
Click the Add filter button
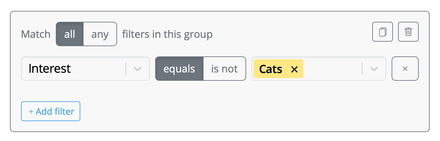click(x=51, y=111)
